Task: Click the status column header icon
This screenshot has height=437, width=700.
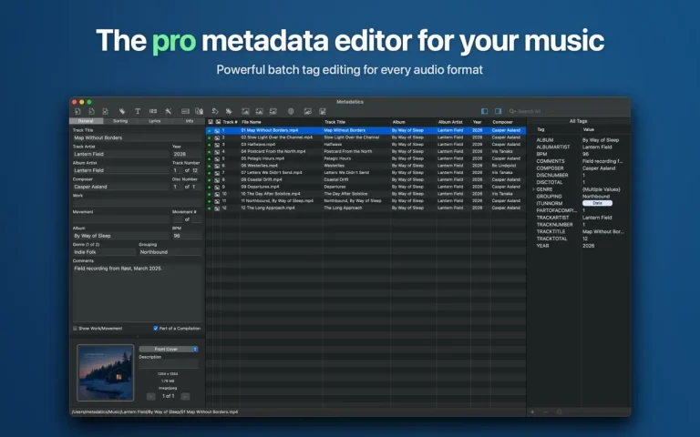Action: [x=211, y=122]
